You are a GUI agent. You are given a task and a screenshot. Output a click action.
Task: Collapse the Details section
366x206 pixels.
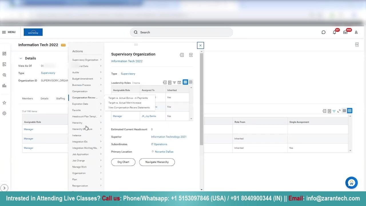(x=21, y=58)
